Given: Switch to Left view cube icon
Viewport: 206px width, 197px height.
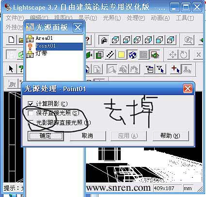Looking at the screenshot, I should 137,40.
